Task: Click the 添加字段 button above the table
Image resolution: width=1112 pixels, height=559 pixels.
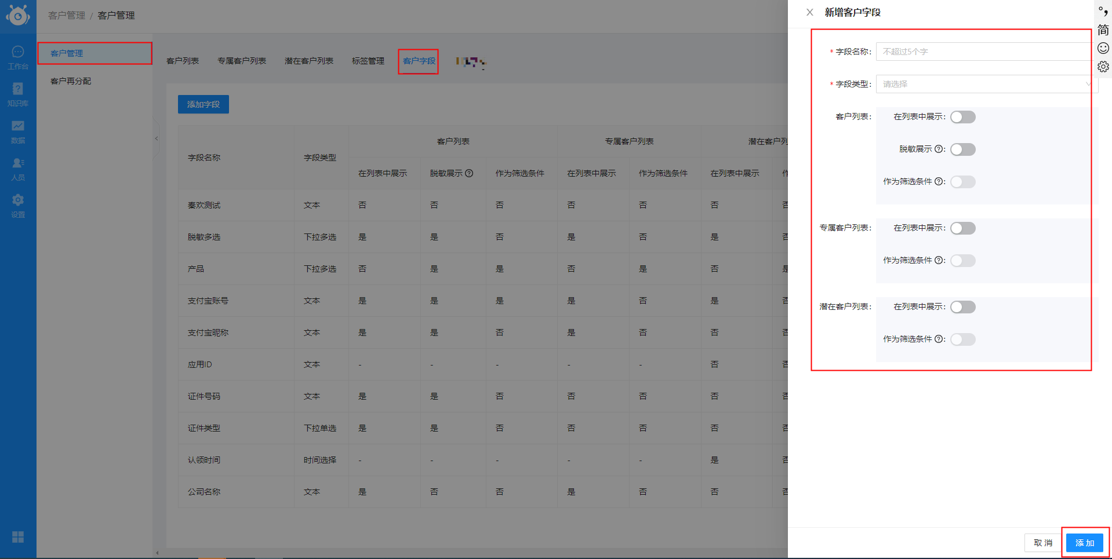Action: click(203, 104)
